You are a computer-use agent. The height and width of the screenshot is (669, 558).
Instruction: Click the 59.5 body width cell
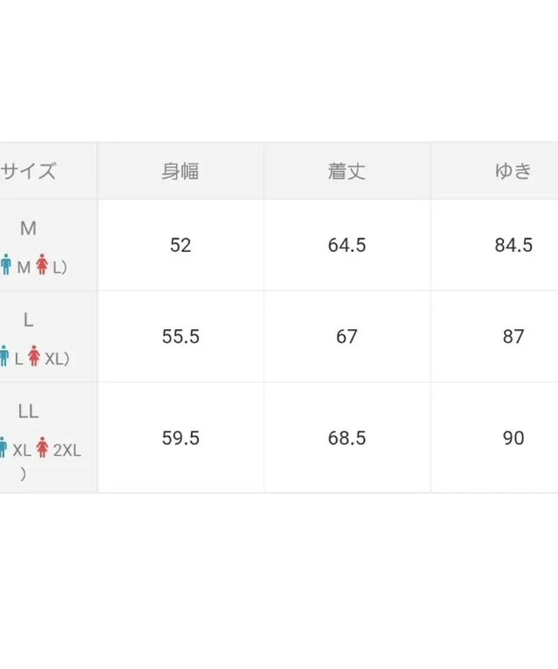pos(180,438)
